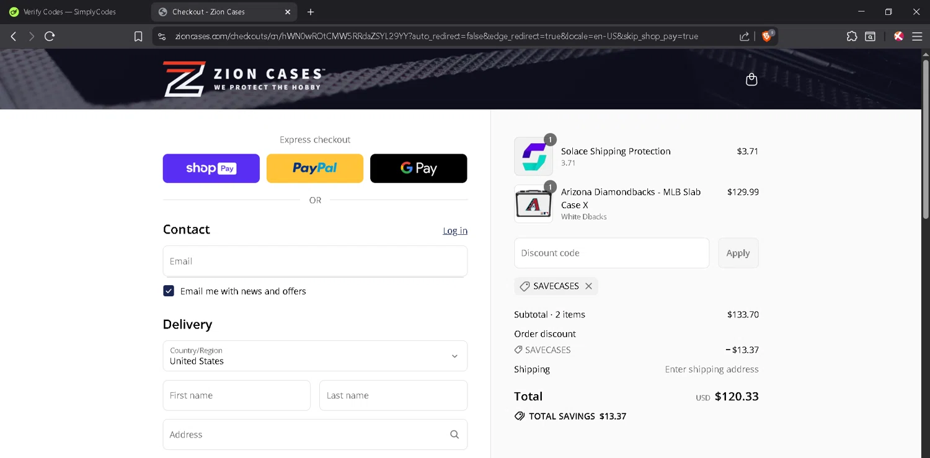Focus the Address field
Viewport: 930px width, 458px height.
tap(315, 434)
